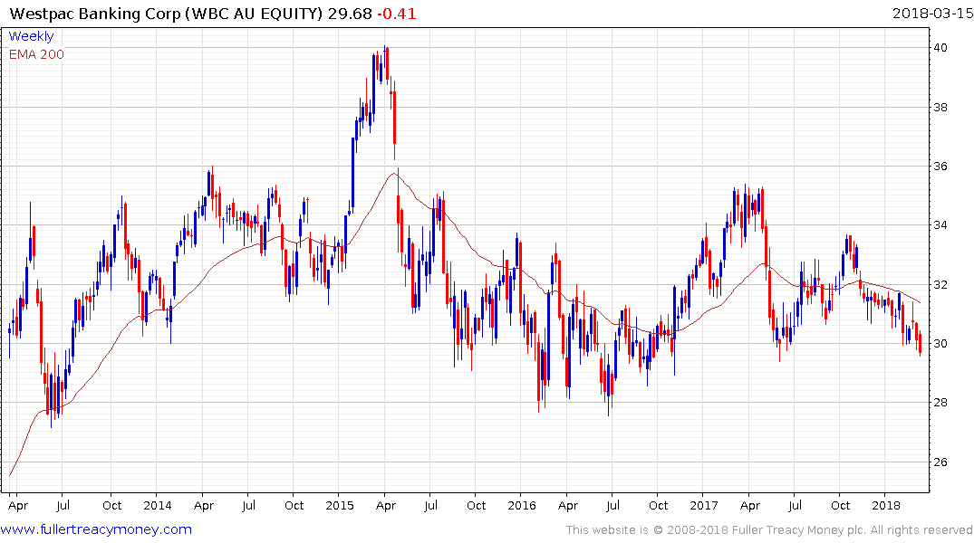
Task: Select the 36 price axis label
Action: pos(940,167)
